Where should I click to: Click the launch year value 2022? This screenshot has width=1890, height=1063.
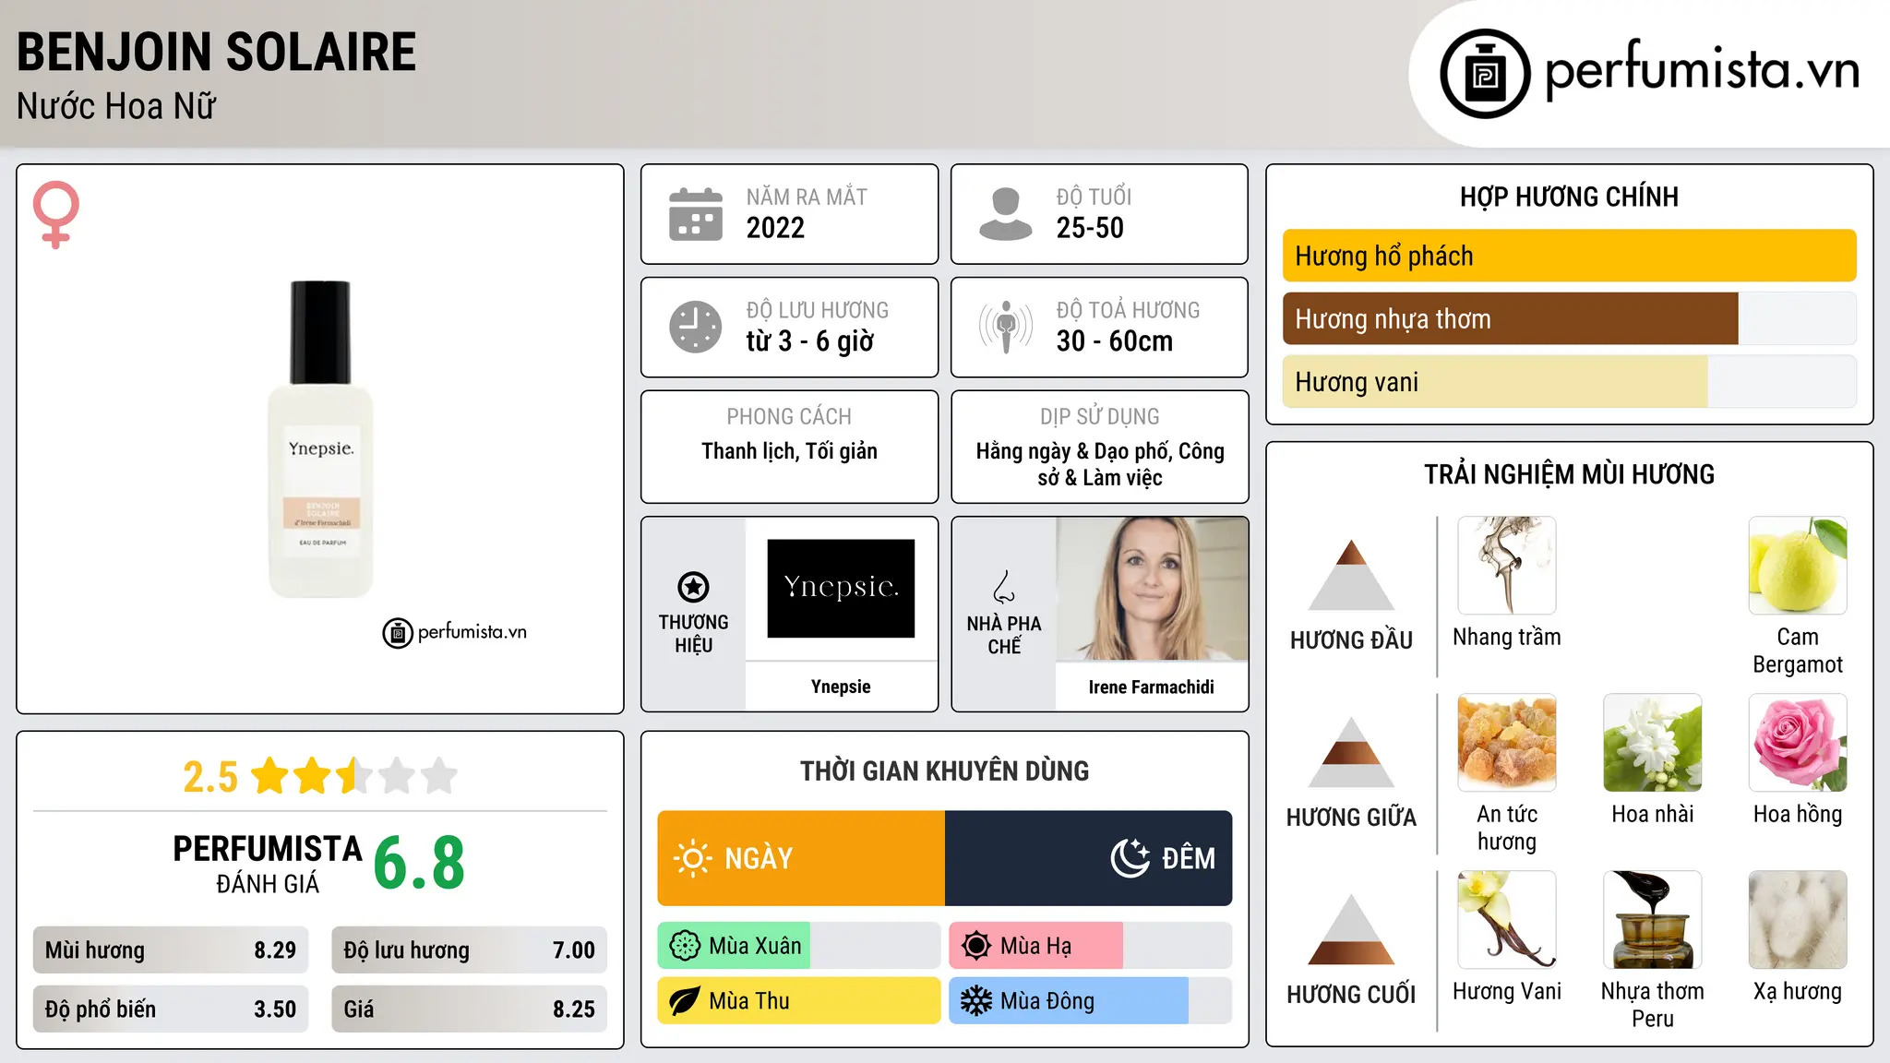point(775,228)
